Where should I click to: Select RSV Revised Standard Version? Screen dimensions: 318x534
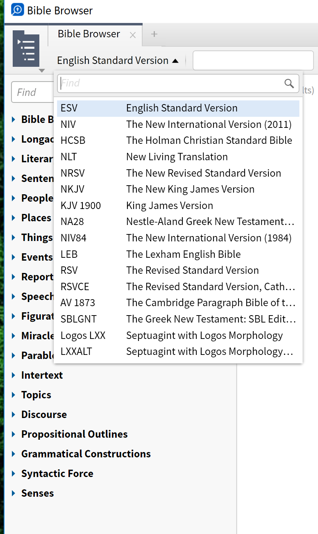[x=178, y=270]
